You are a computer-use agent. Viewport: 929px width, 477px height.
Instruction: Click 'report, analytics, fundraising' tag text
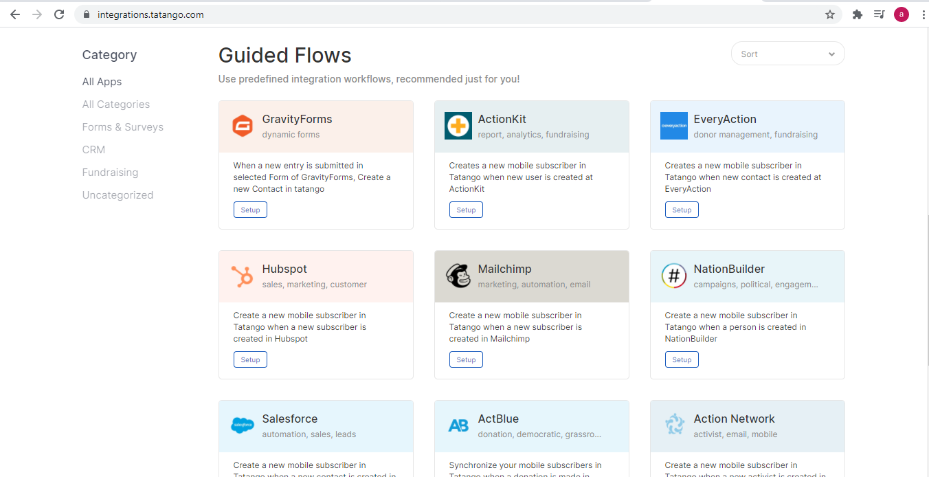(x=534, y=135)
